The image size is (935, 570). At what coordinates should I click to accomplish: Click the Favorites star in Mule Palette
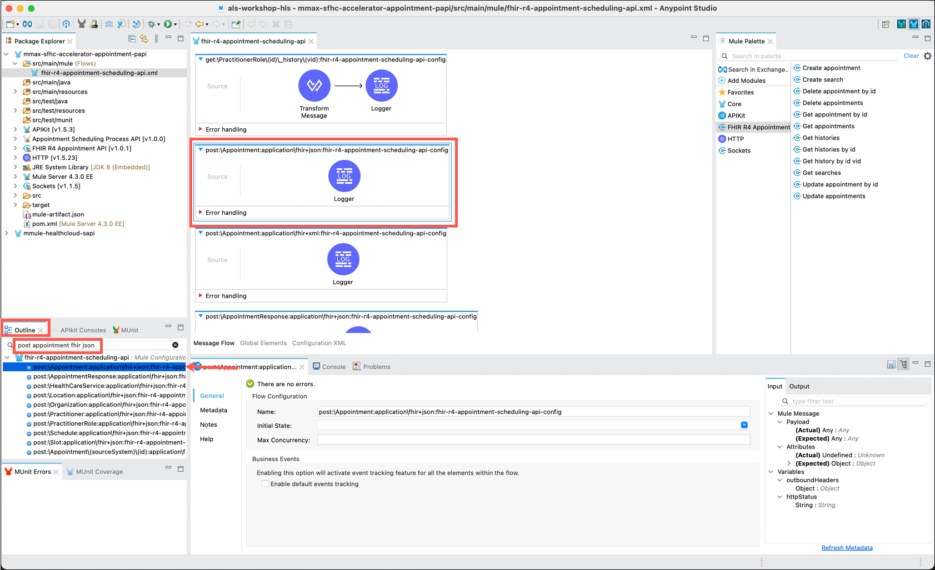pyautogui.click(x=722, y=92)
